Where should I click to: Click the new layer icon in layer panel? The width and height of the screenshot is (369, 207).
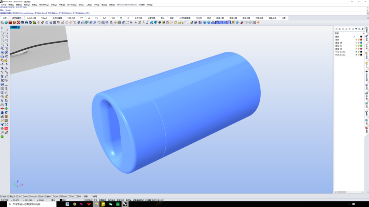336,29
